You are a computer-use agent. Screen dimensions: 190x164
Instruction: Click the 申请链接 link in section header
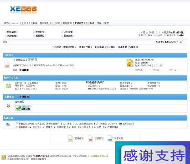24,96
